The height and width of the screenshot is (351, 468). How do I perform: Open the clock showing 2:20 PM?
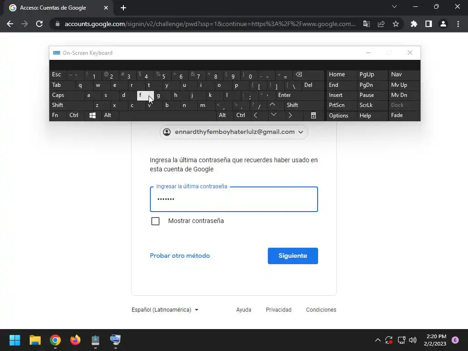435,340
